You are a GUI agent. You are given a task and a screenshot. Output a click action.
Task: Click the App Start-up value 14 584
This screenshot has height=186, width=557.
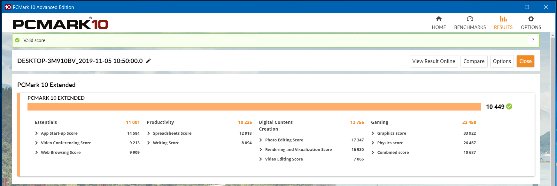pyautogui.click(x=134, y=133)
